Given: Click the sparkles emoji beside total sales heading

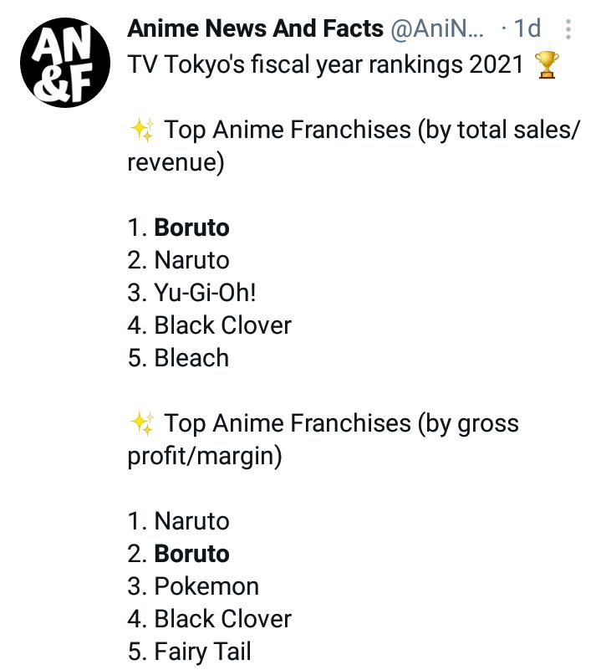Looking at the screenshot, I should [141, 130].
